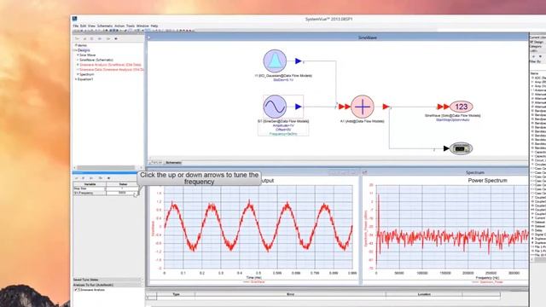The height and width of the screenshot is (307, 546).
Task: Click the Gaussian block blue output port
Action: (298, 61)
